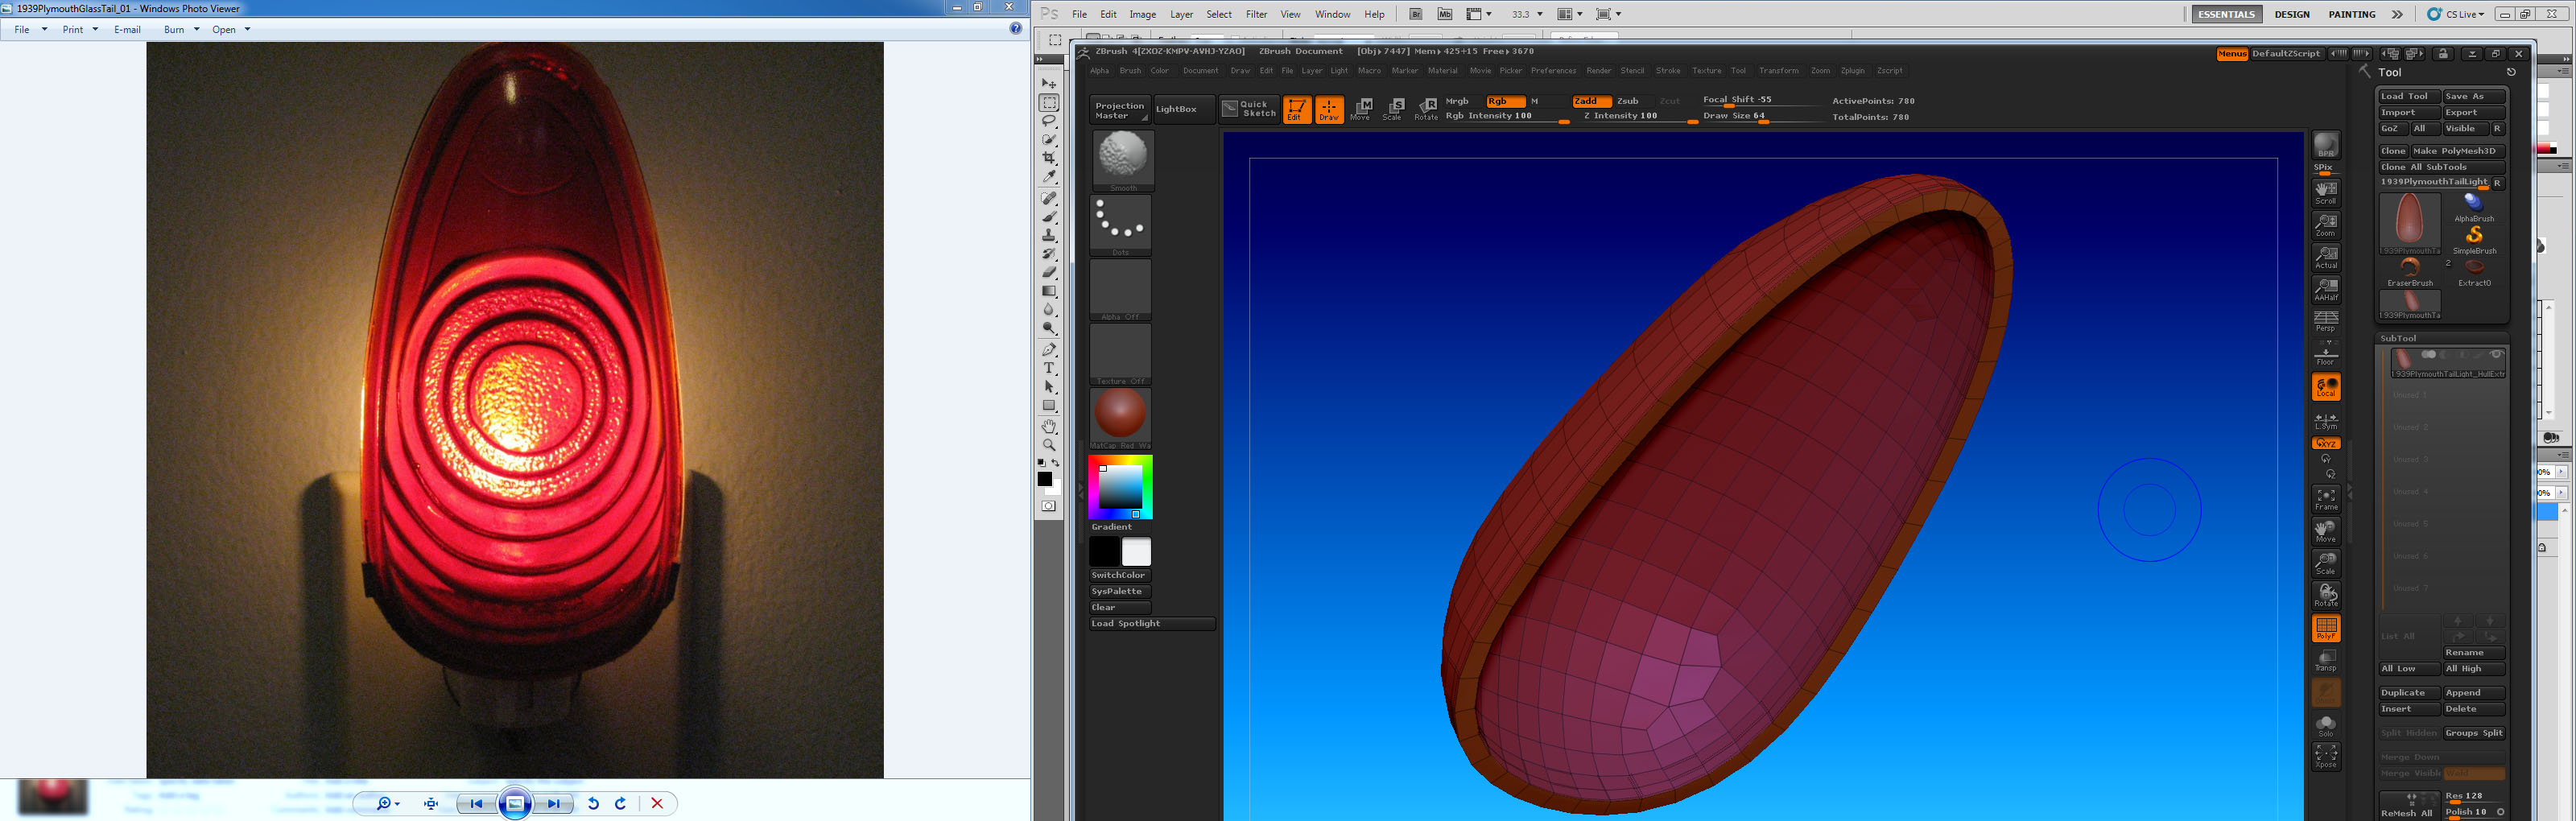Select Photoshop Clone Stamp tool
The width and height of the screenshot is (2576, 821).
(1049, 235)
